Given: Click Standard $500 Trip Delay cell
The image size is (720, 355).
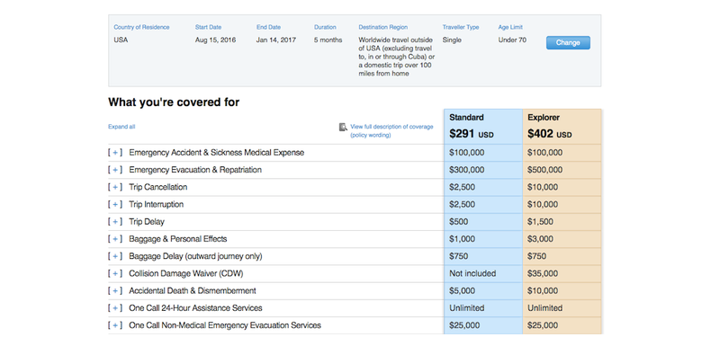Looking at the screenshot, I should [483, 221].
